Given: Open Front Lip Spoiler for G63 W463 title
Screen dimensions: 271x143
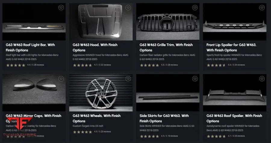Looking at the screenshot, I should pyautogui.click(x=232, y=47).
